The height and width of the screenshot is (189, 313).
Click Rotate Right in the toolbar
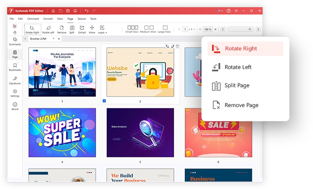[33, 29]
